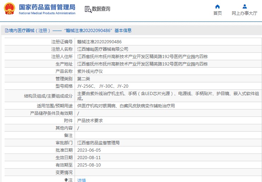Click the 生效日期 field label
The width and height of the screenshot is (262, 182).
click(x=64, y=158)
